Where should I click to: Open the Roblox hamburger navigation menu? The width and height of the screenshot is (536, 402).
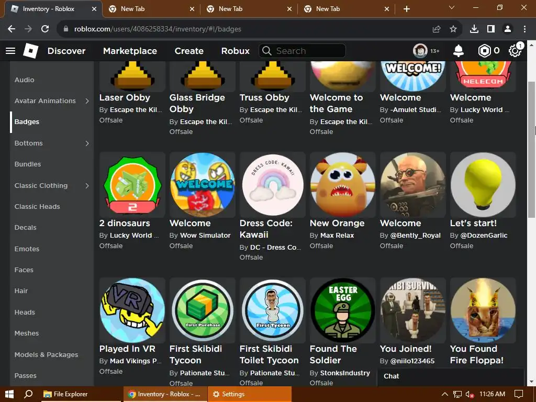click(x=10, y=51)
